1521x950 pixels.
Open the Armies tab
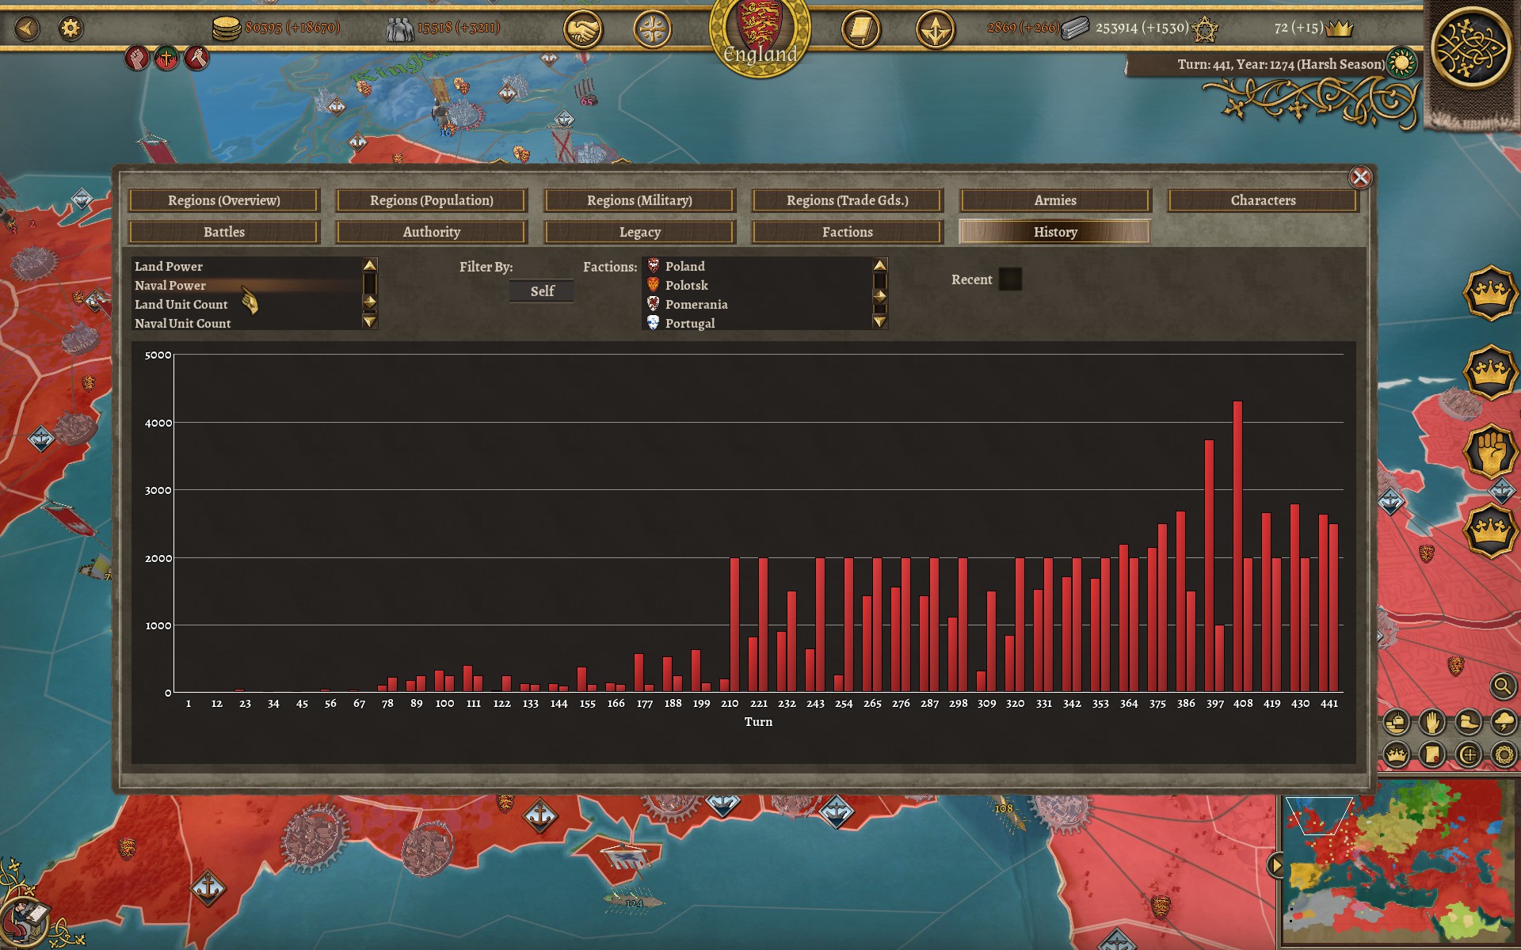[x=1055, y=200]
